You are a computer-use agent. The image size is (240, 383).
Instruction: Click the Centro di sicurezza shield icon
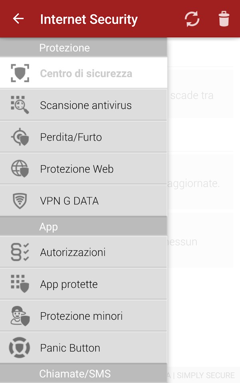(x=20, y=73)
